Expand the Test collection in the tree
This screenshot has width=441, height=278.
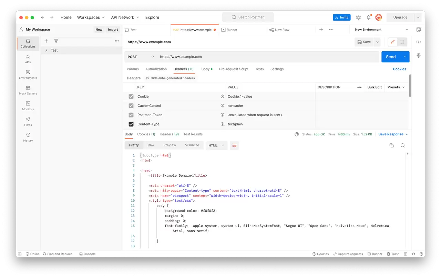(46, 50)
